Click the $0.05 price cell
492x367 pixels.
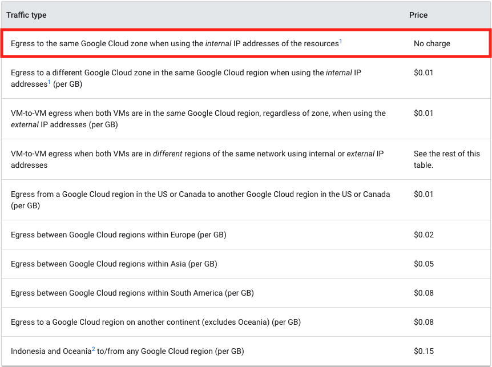tap(424, 264)
